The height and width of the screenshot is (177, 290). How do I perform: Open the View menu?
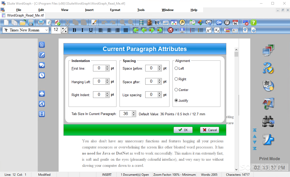65,10
